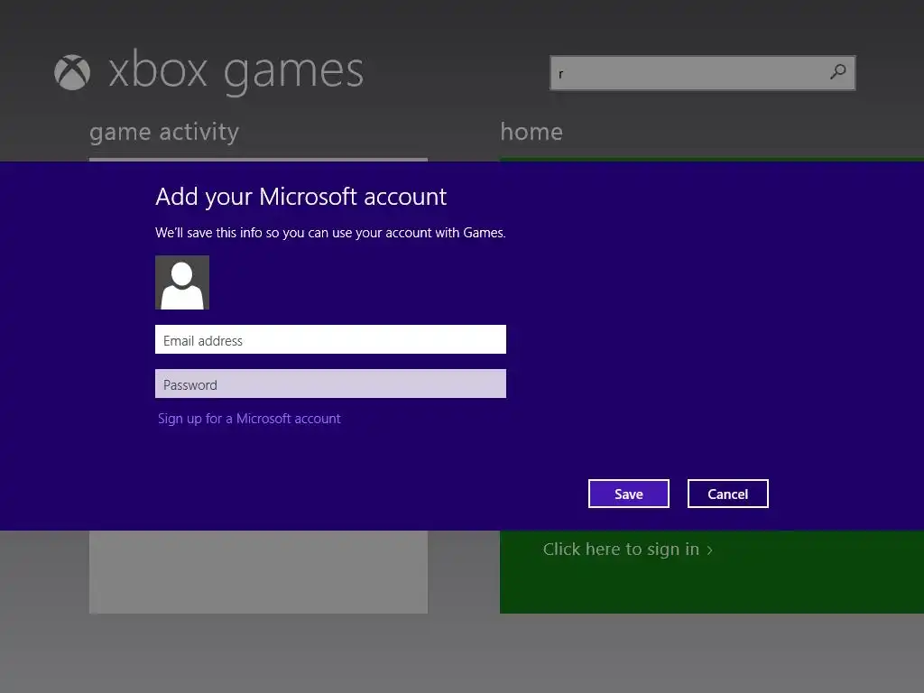Screen dimensions: 924x693
Task: Click the xbox games title text
Action: click(236, 72)
